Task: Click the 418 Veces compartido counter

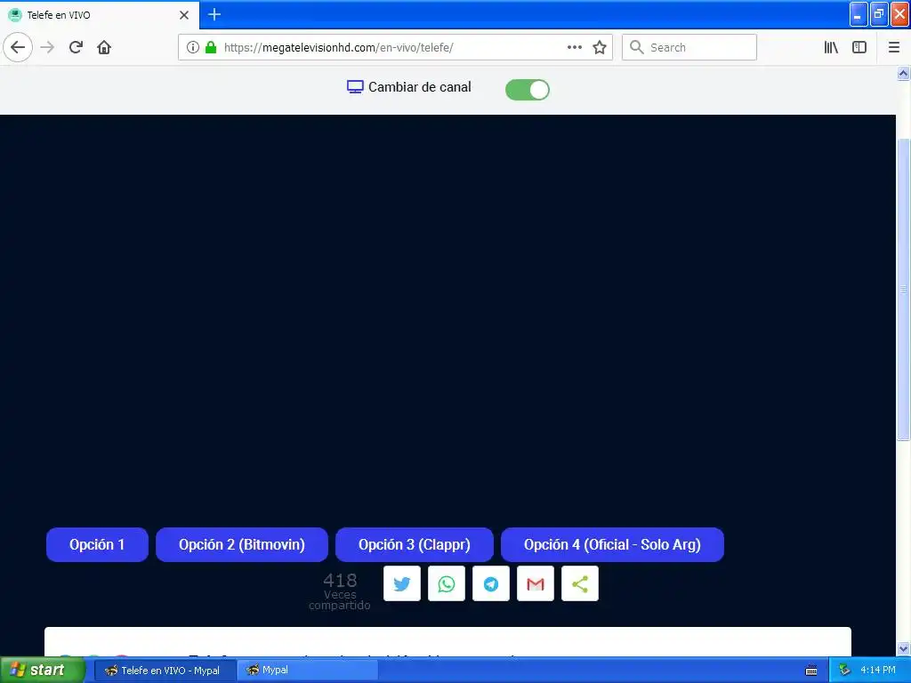Action: tap(340, 591)
